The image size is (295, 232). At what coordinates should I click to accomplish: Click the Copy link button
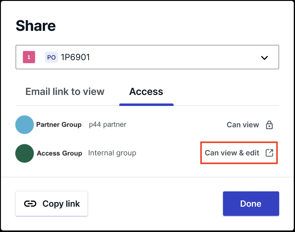tap(52, 204)
